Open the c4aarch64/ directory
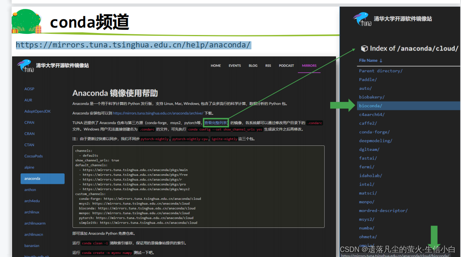The width and height of the screenshot is (461, 257). [371, 115]
